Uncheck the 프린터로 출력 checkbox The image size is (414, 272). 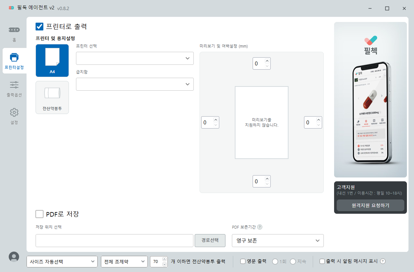[39, 27]
